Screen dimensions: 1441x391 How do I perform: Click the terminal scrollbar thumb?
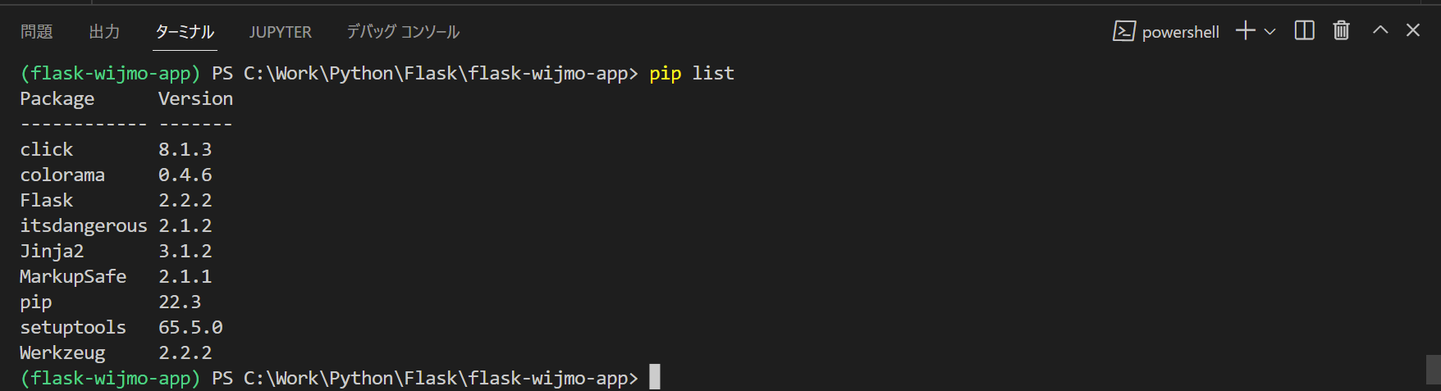pos(1433,369)
